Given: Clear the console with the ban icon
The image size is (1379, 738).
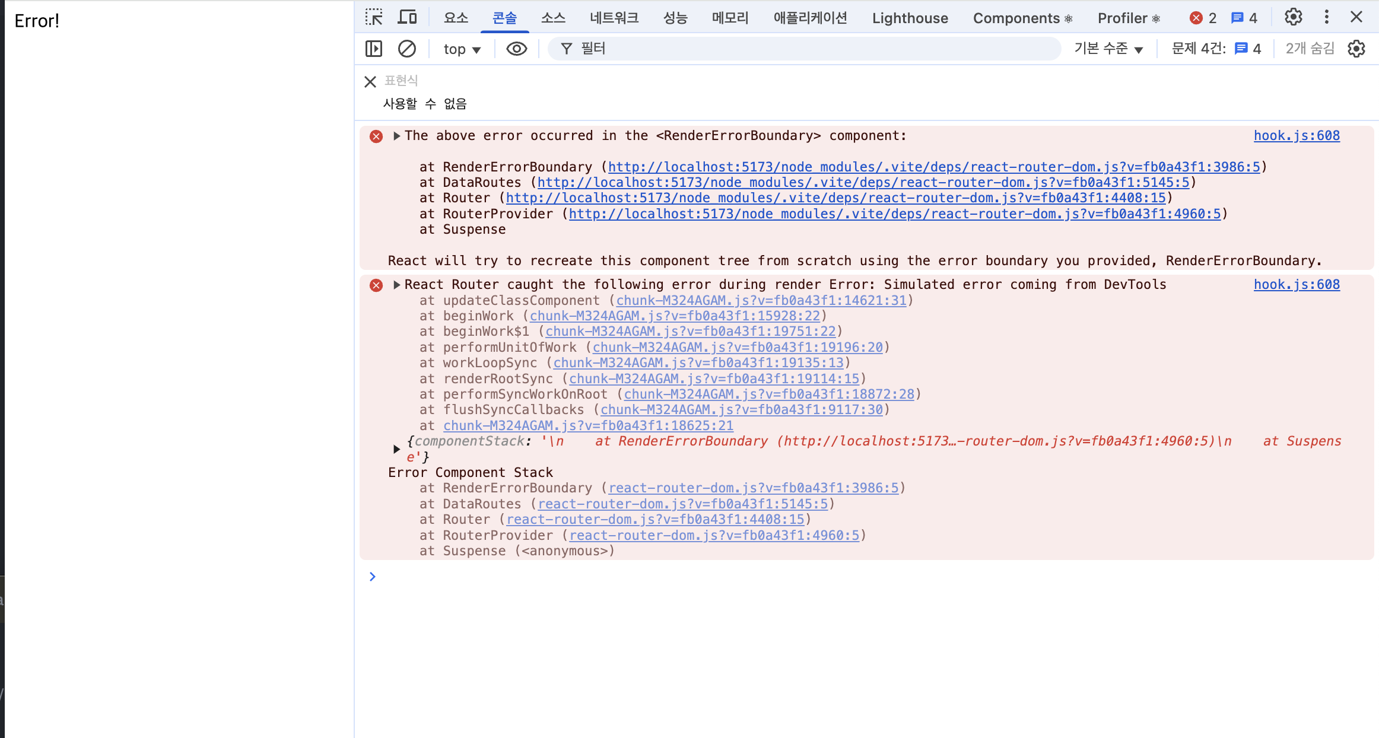Looking at the screenshot, I should [407, 49].
